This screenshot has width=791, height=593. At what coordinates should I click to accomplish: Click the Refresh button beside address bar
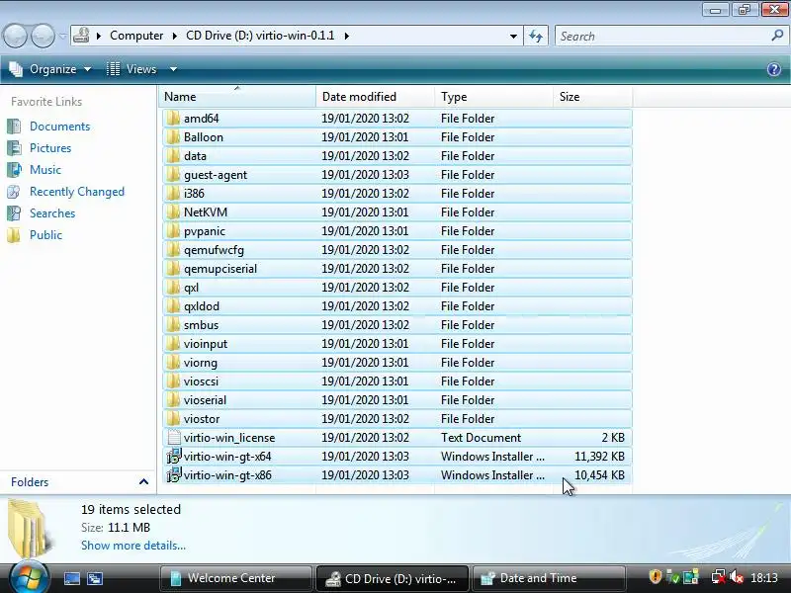point(536,36)
